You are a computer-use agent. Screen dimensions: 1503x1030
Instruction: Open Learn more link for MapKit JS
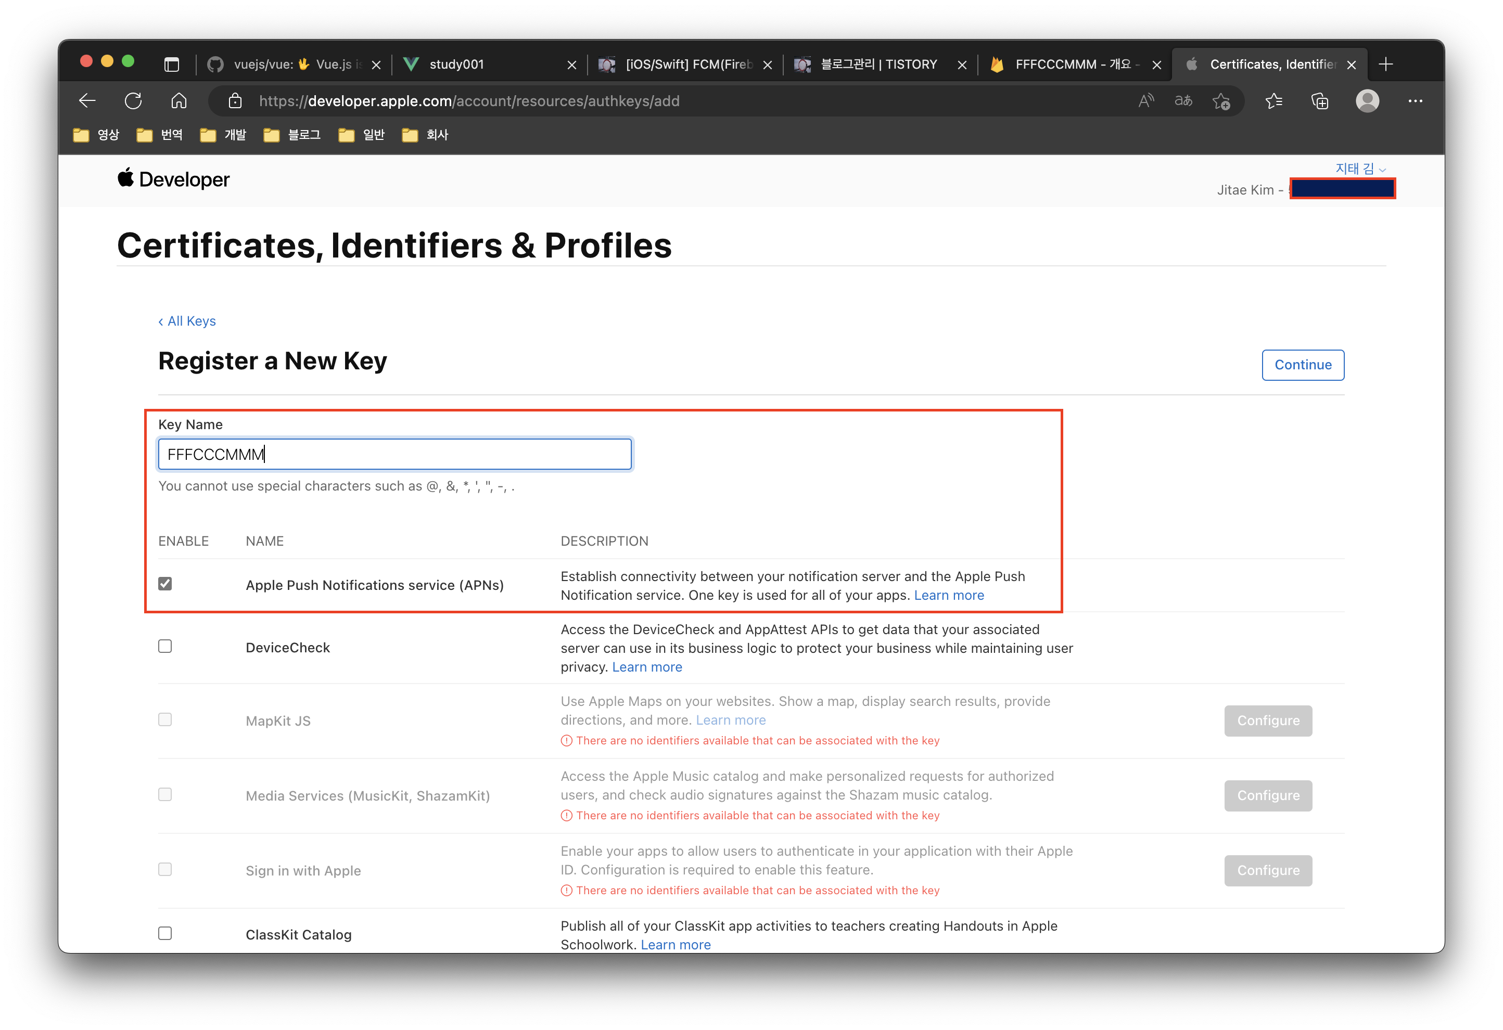[730, 719]
